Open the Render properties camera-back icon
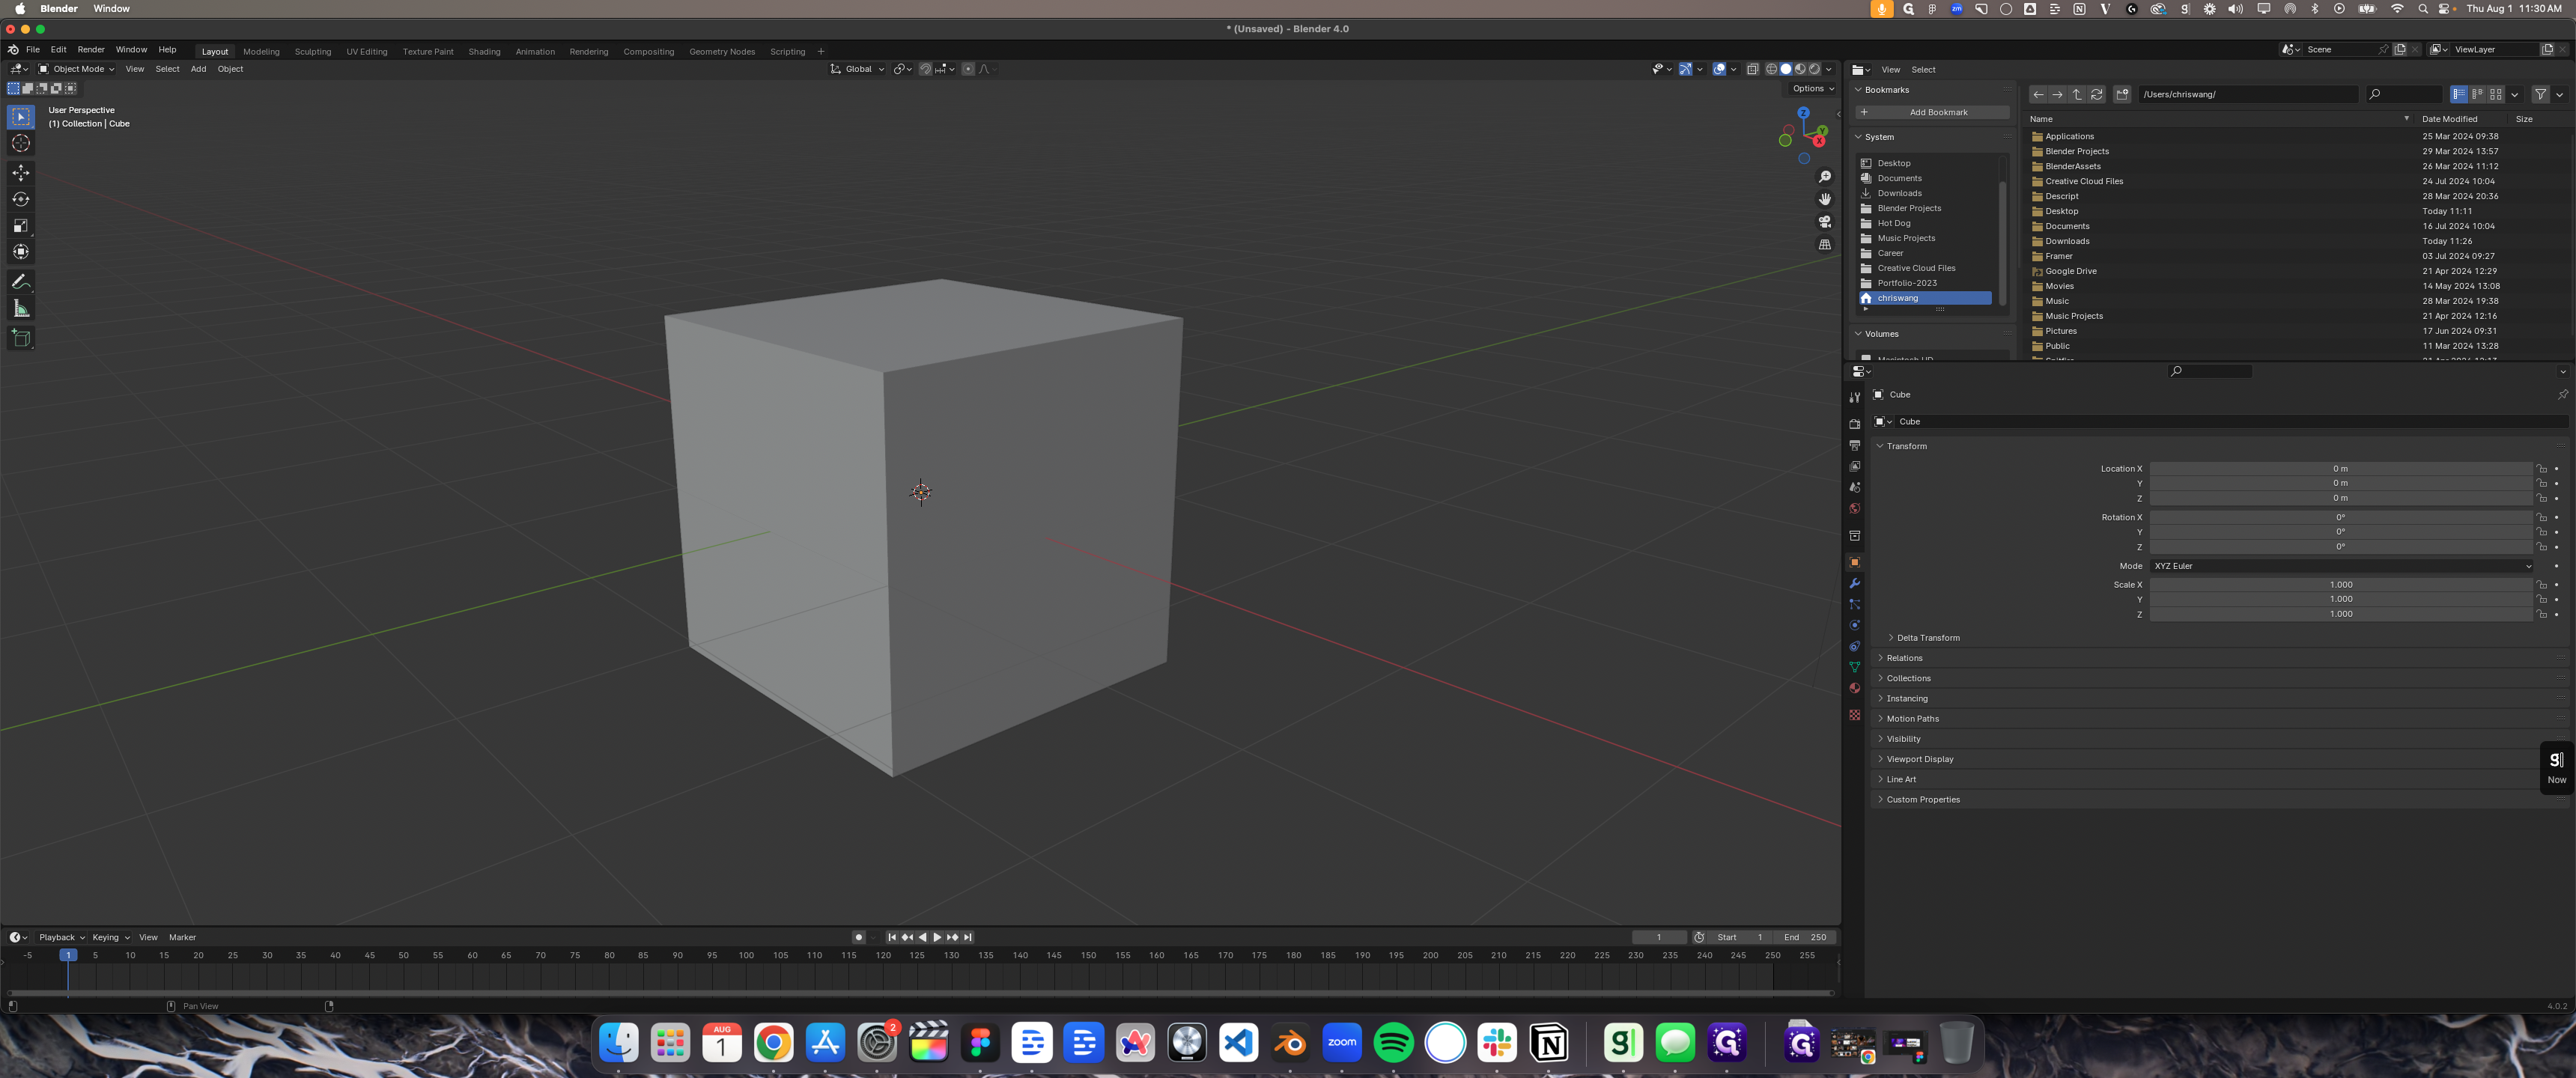This screenshot has height=1078, width=2576. (1854, 424)
